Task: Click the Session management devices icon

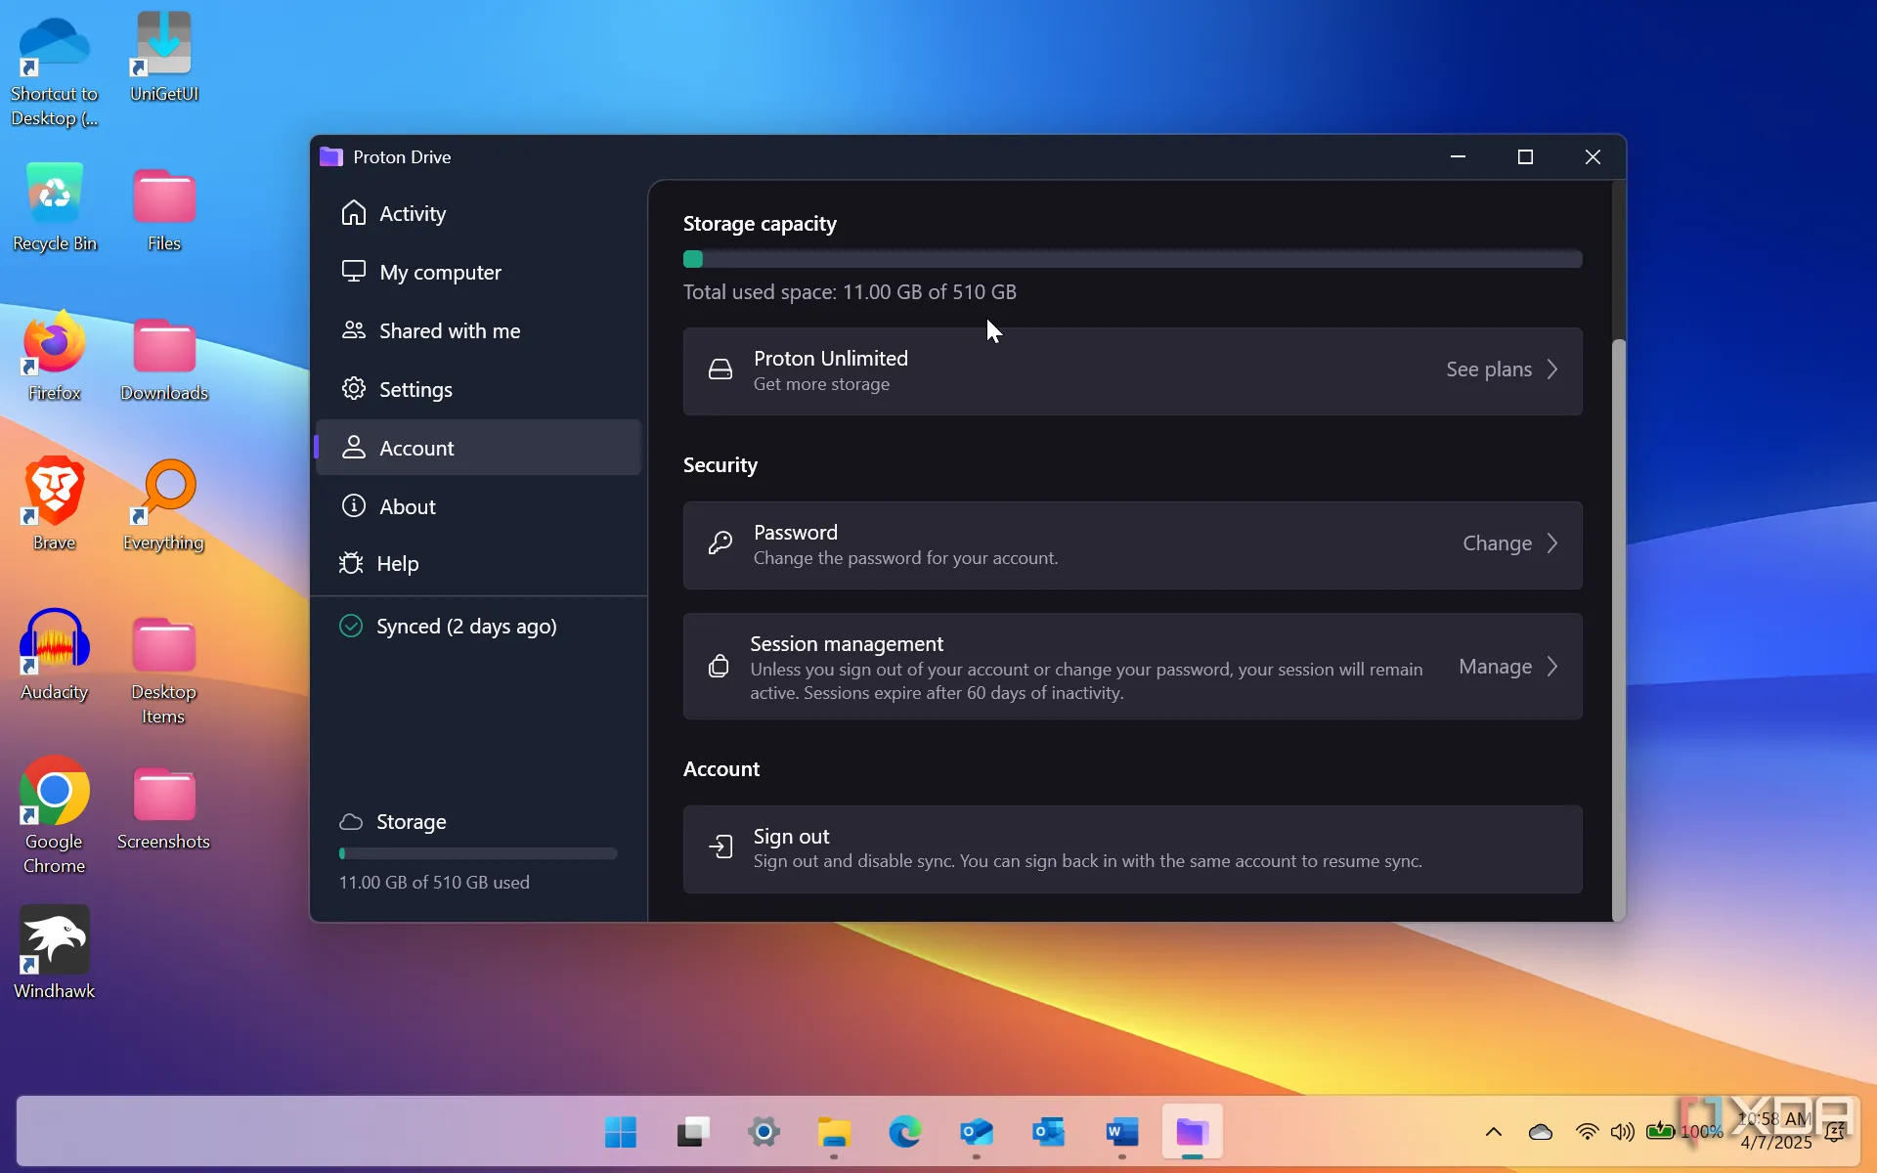Action: [x=719, y=667]
